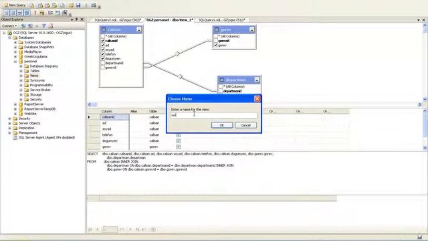Switch to the SQLQuery2.sql tab
Screen dimensions: 428x241
[118, 20]
